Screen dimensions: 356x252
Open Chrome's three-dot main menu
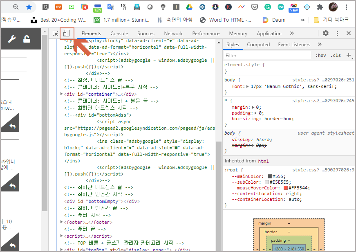[346, 7]
